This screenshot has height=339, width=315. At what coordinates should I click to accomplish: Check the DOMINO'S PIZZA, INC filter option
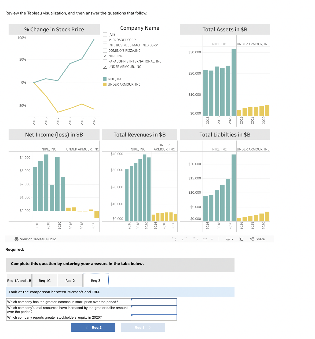[105, 50]
